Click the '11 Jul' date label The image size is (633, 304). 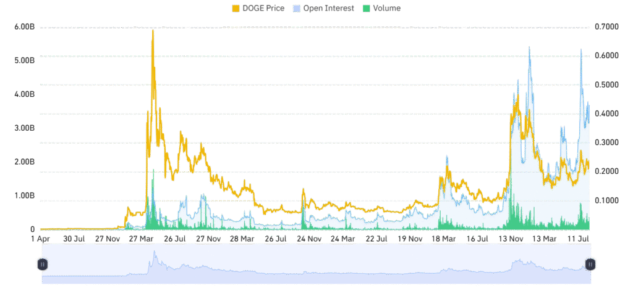[578, 239]
